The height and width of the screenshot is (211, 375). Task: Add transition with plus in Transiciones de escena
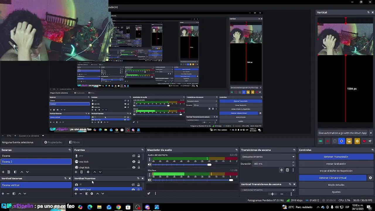point(281,170)
